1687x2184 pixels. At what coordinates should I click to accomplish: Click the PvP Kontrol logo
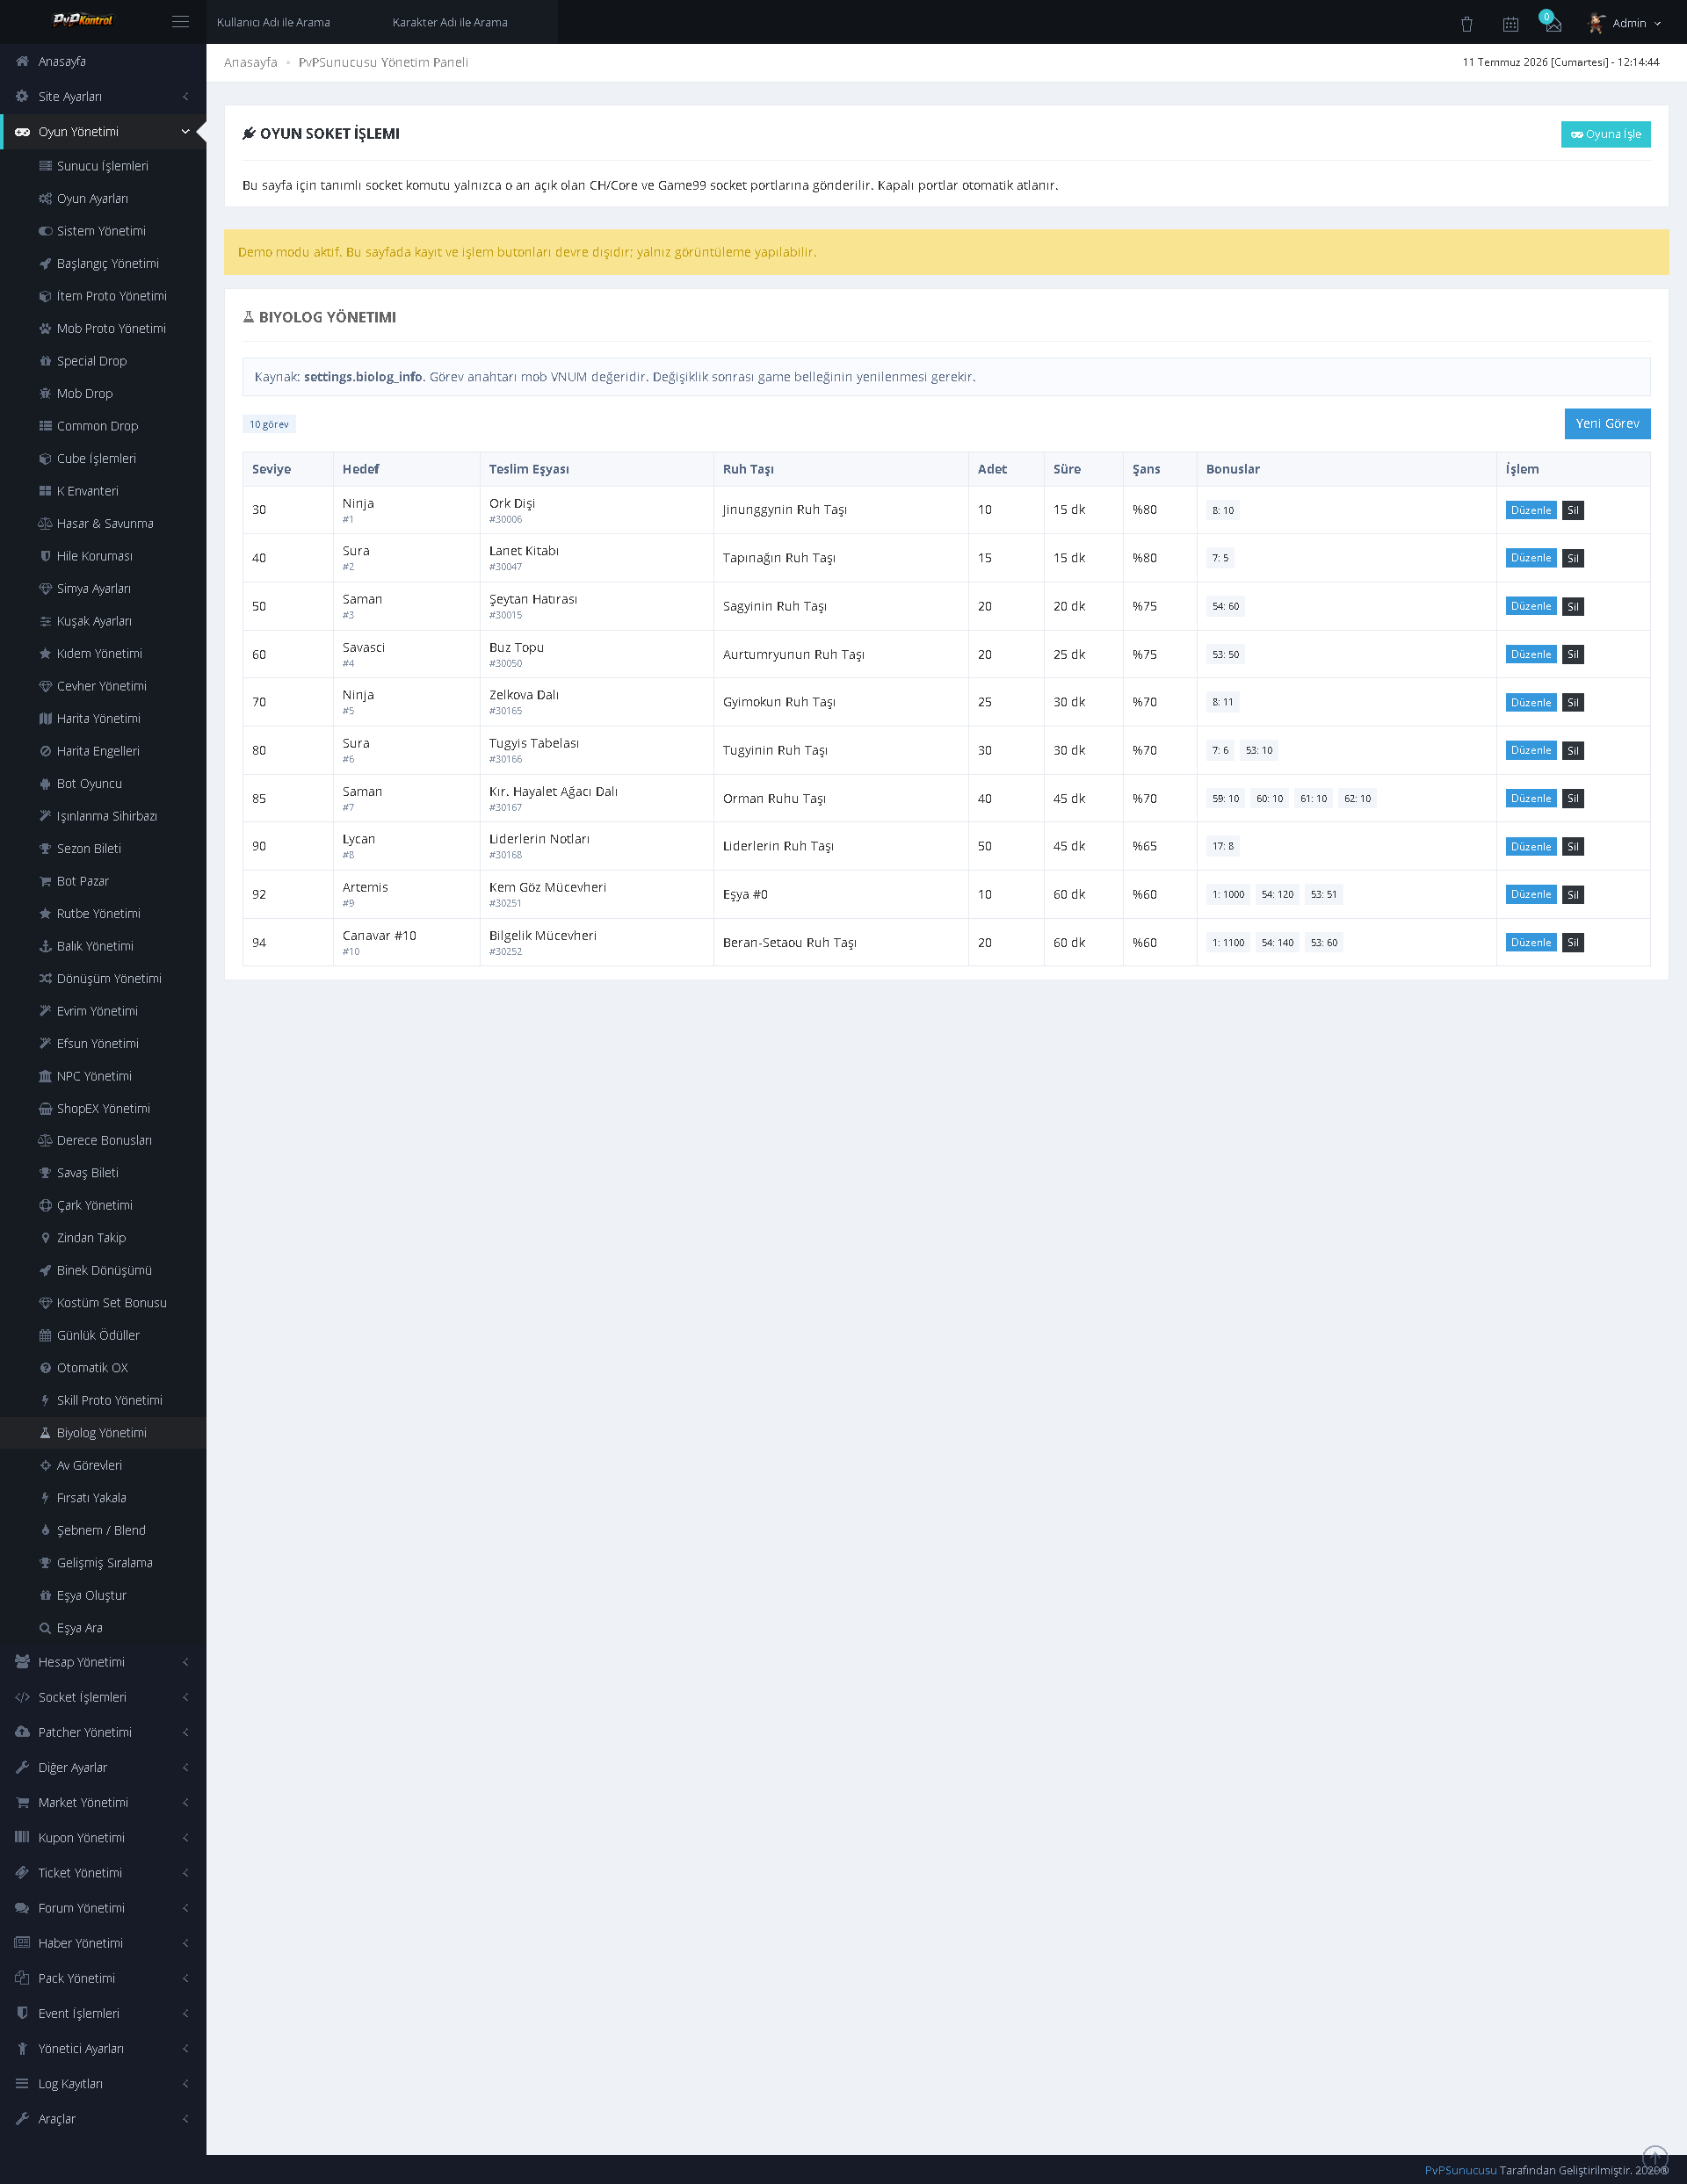83,20
